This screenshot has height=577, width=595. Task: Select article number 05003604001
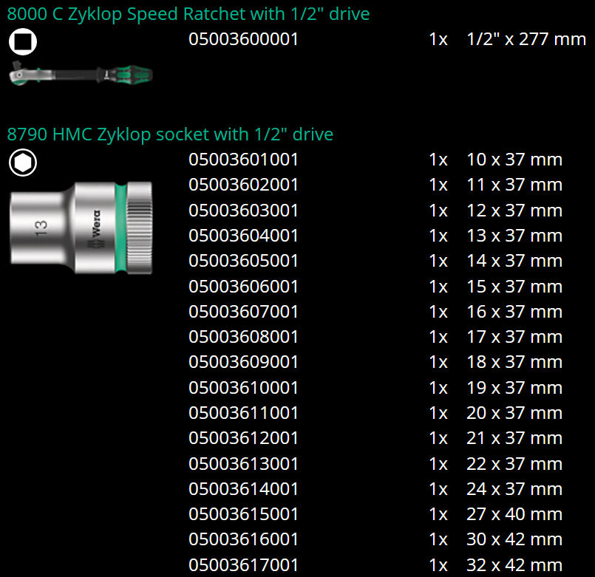243,236
